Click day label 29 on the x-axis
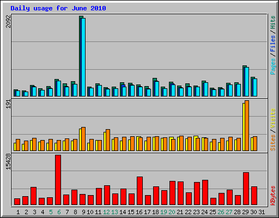The height and width of the screenshot is (218, 279). [245, 212]
